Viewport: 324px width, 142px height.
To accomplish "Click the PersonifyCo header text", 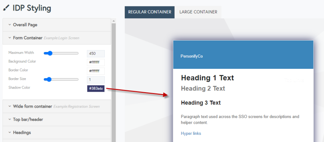I will [x=192, y=56].
